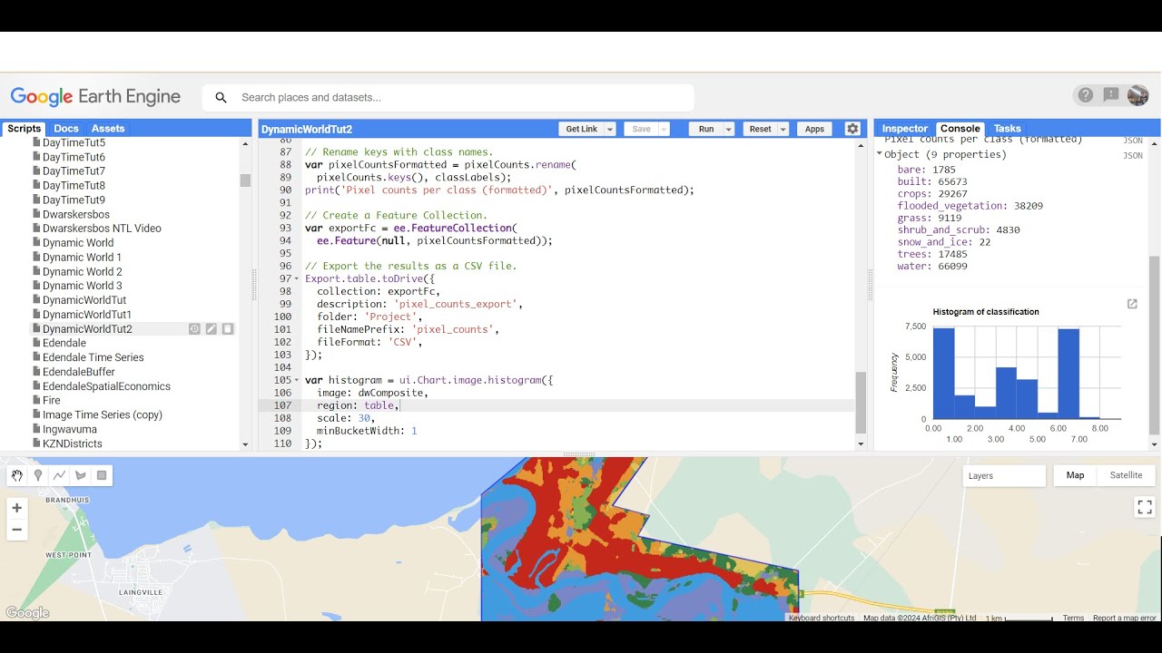Click the Run button

tap(706, 130)
